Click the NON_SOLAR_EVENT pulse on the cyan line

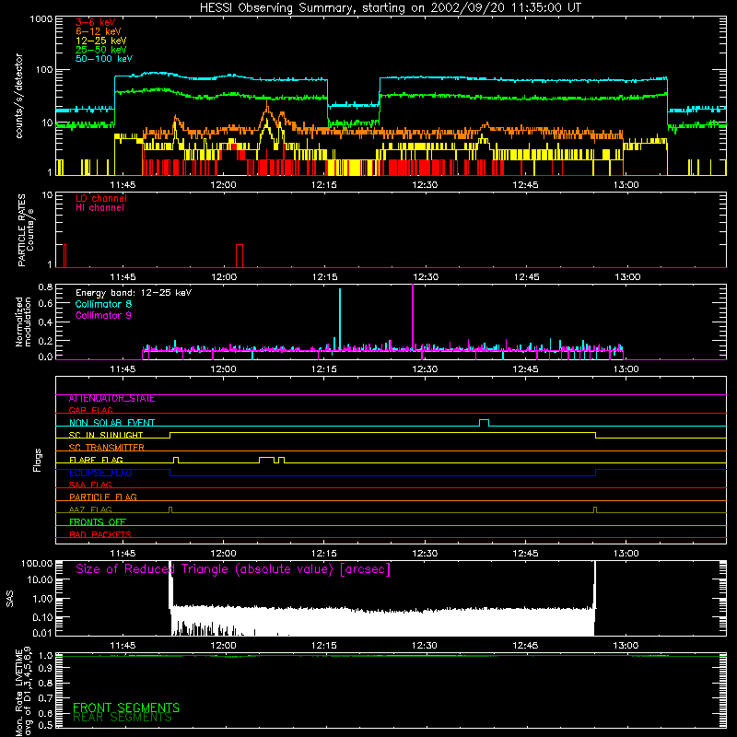pyautogui.click(x=485, y=423)
